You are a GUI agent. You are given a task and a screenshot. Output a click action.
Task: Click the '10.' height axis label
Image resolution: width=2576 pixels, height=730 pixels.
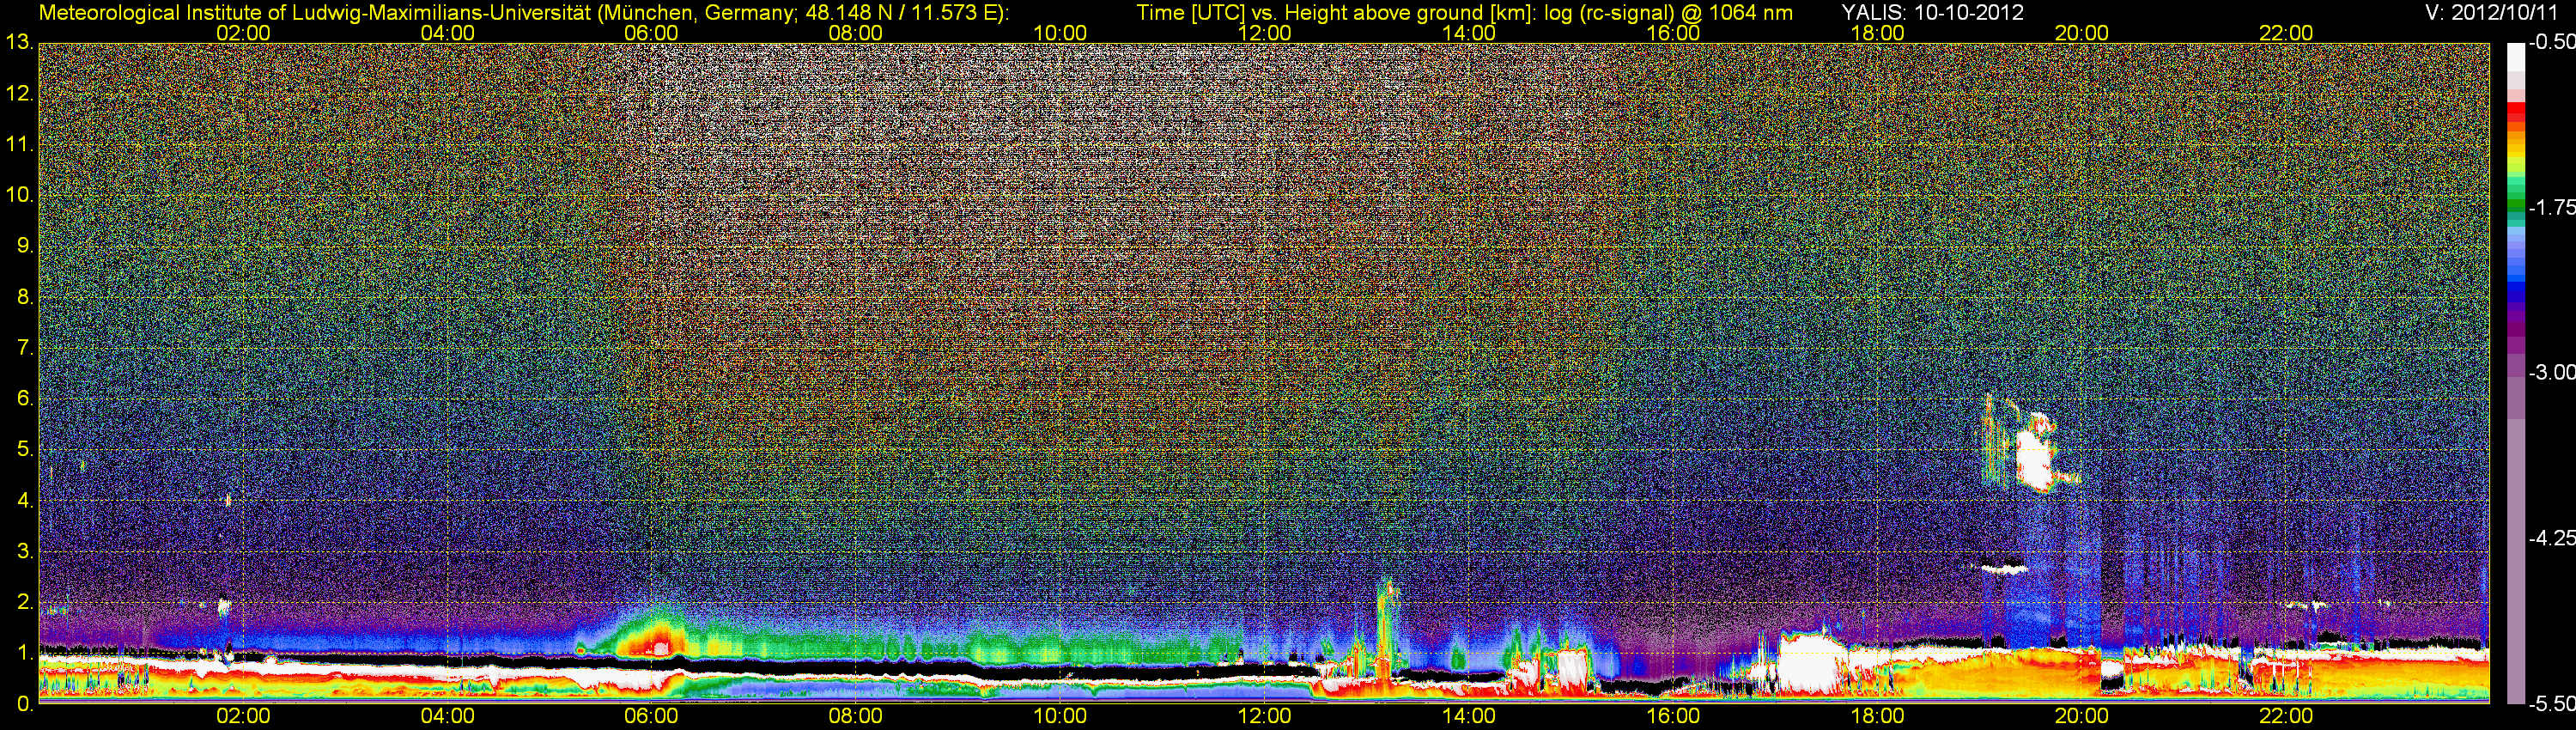pos(18,195)
